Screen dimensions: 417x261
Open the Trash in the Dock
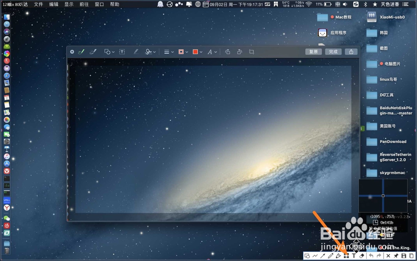pos(7,251)
